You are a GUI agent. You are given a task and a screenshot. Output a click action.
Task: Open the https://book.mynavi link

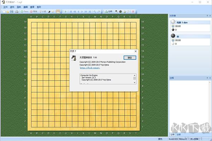(90, 68)
